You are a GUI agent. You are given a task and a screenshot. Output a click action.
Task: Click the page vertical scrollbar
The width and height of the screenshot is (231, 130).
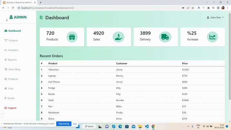[230, 56]
